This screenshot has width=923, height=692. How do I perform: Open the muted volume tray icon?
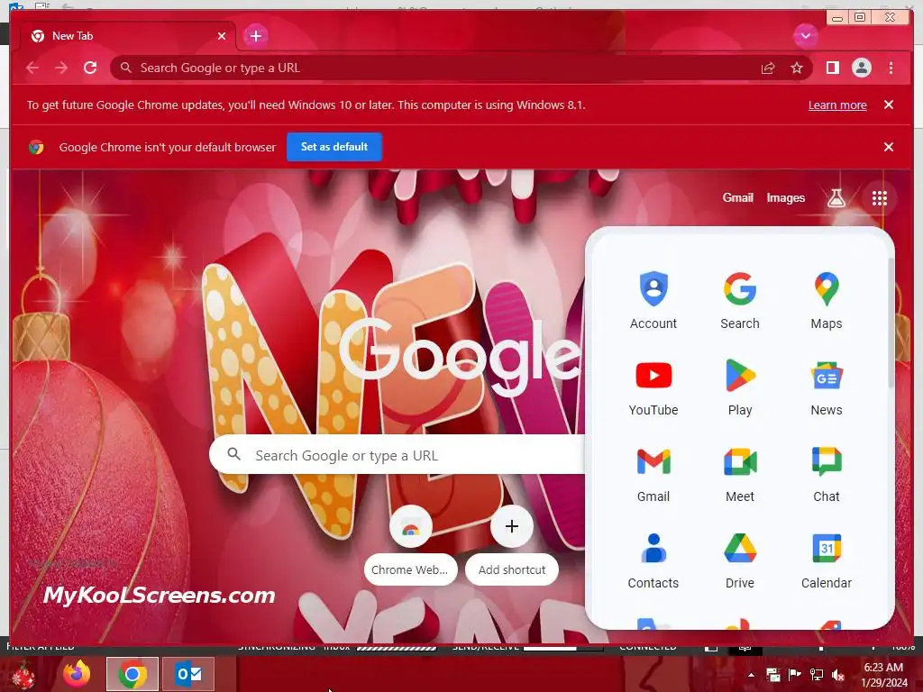tap(837, 675)
